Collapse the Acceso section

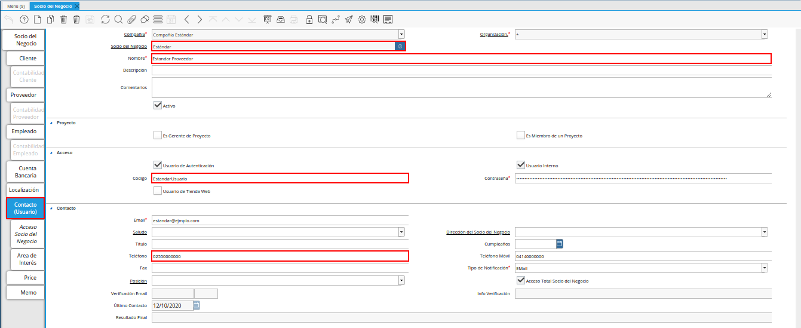51,152
